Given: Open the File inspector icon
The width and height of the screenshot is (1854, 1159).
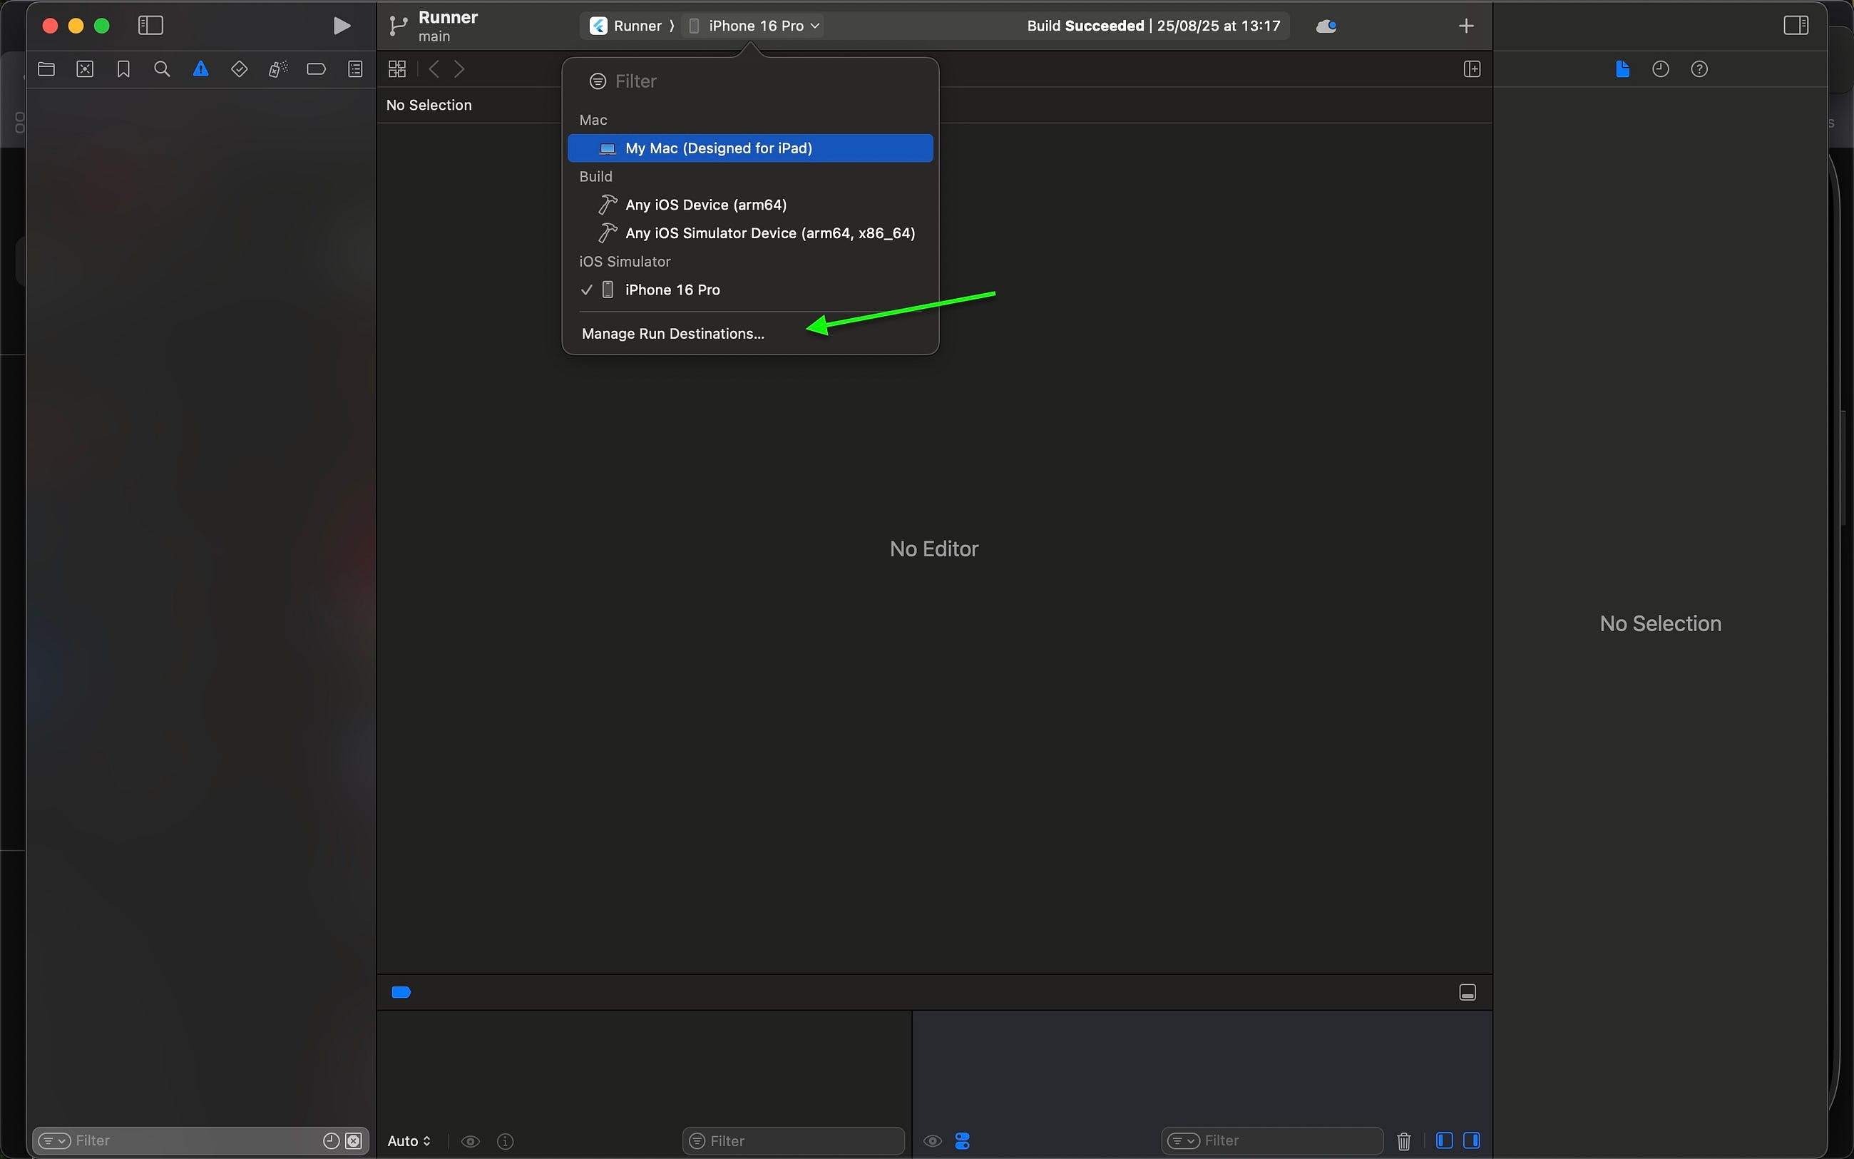Looking at the screenshot, I should coord(1622,69).
